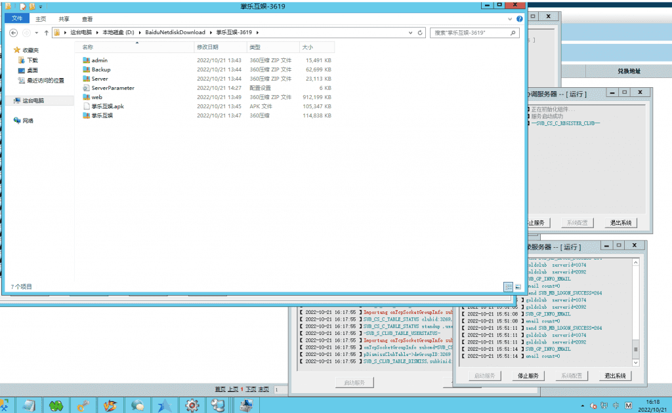Click 本地磁盘 (D:) breadcrumb segment

[118, 33]
